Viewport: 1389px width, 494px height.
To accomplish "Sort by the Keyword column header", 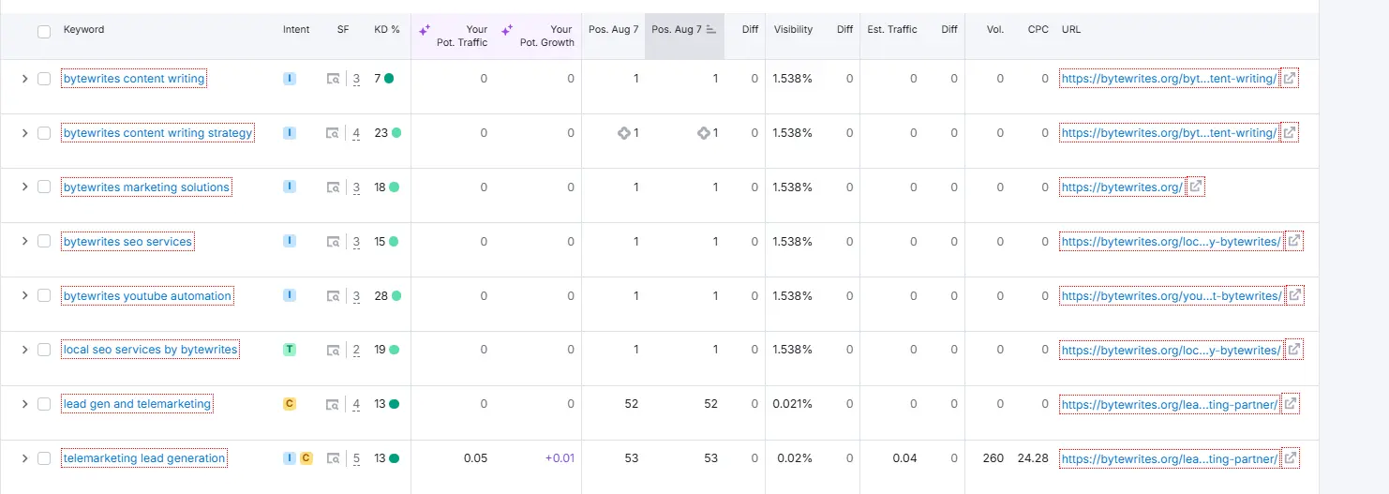I will point(83,30).
